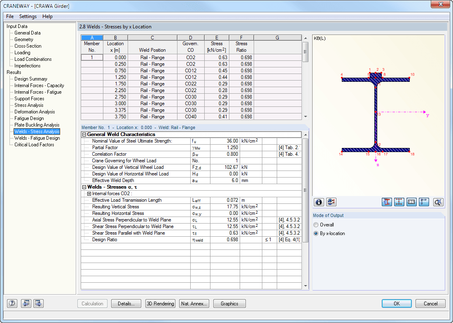Select column A header in results table

tap(92, 38)
